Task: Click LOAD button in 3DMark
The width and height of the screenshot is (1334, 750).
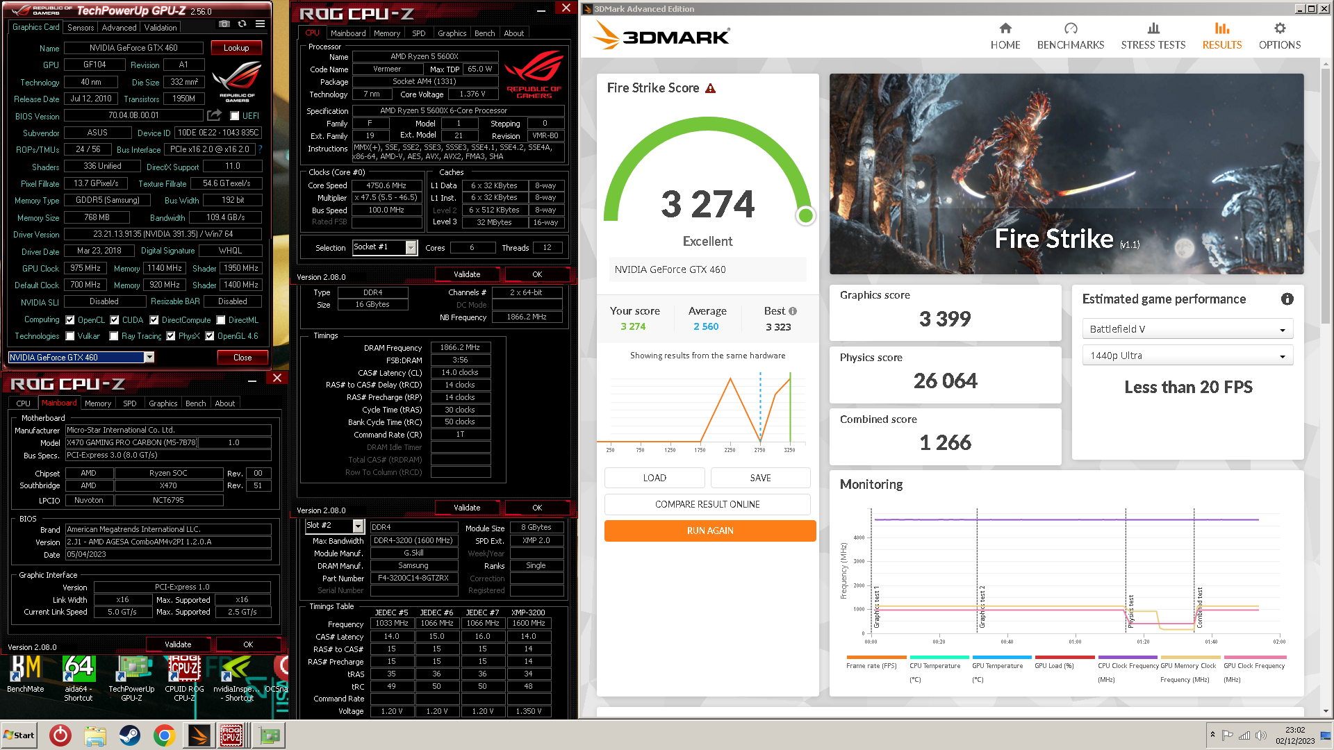Action: pyautogui.click(x=654, y=478)
